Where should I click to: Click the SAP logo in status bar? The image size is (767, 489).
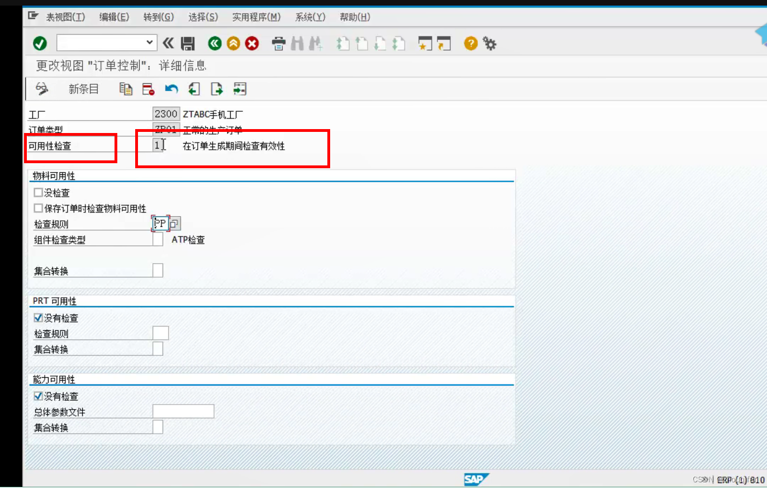pyautogui.click(x=476, y=479)
